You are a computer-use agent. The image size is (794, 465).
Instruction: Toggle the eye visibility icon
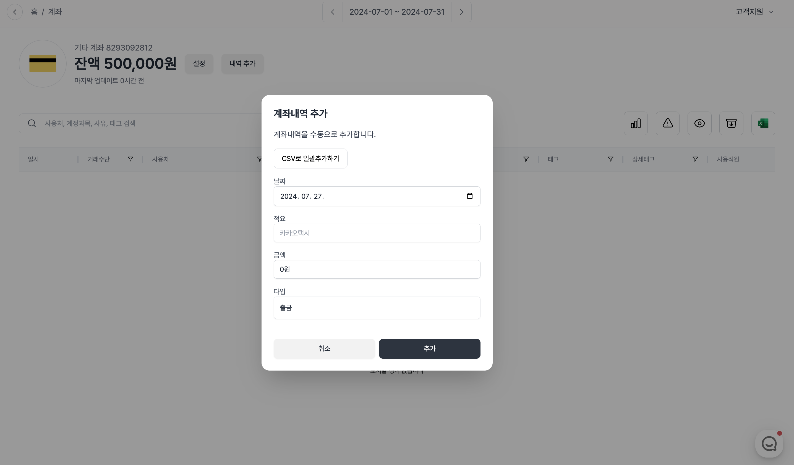click(x=699, y=123)
